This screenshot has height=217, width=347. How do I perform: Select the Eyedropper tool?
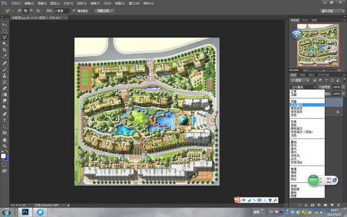coord(5,57)
